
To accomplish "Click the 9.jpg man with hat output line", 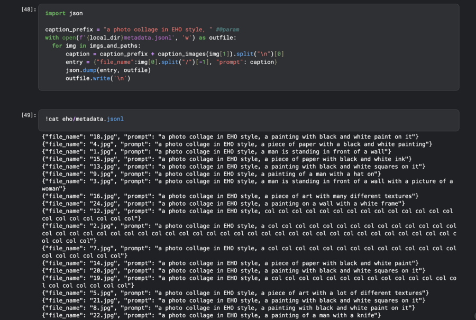I will (x=212, y=174).
